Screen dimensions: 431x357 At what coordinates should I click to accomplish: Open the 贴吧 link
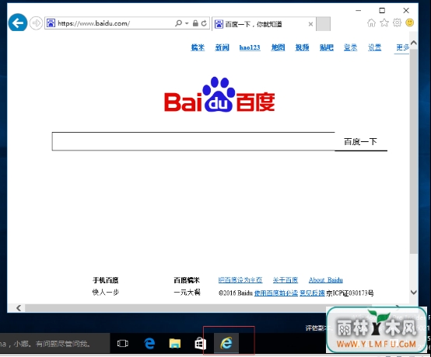click(x=327, y=47)
